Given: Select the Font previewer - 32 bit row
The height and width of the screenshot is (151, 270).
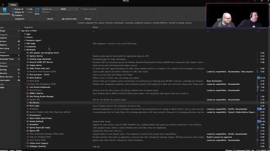Looking at the screenshot, I should point(39,75).
